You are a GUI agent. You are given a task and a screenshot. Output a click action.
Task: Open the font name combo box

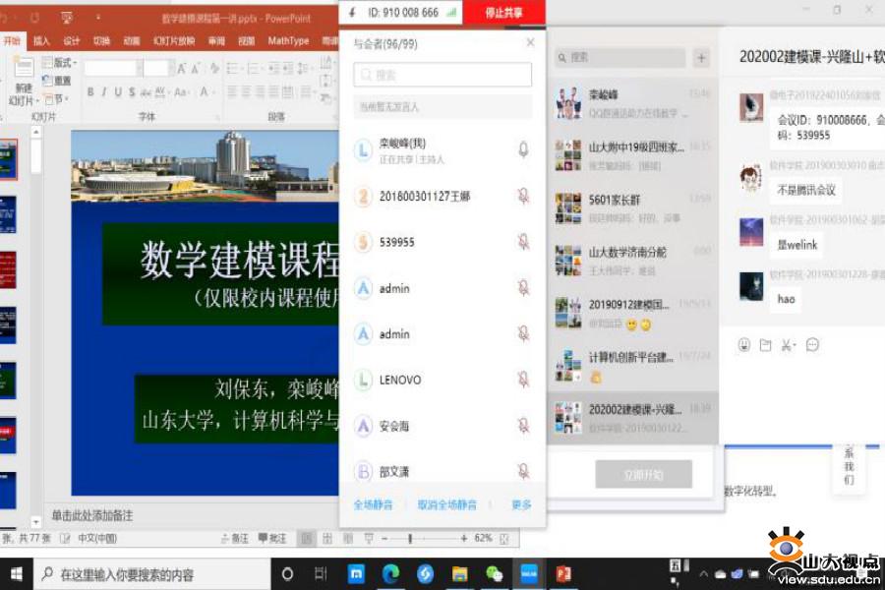point(110,69)
